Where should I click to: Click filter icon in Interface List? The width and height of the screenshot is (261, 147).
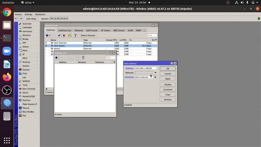[x=75, y=36]
